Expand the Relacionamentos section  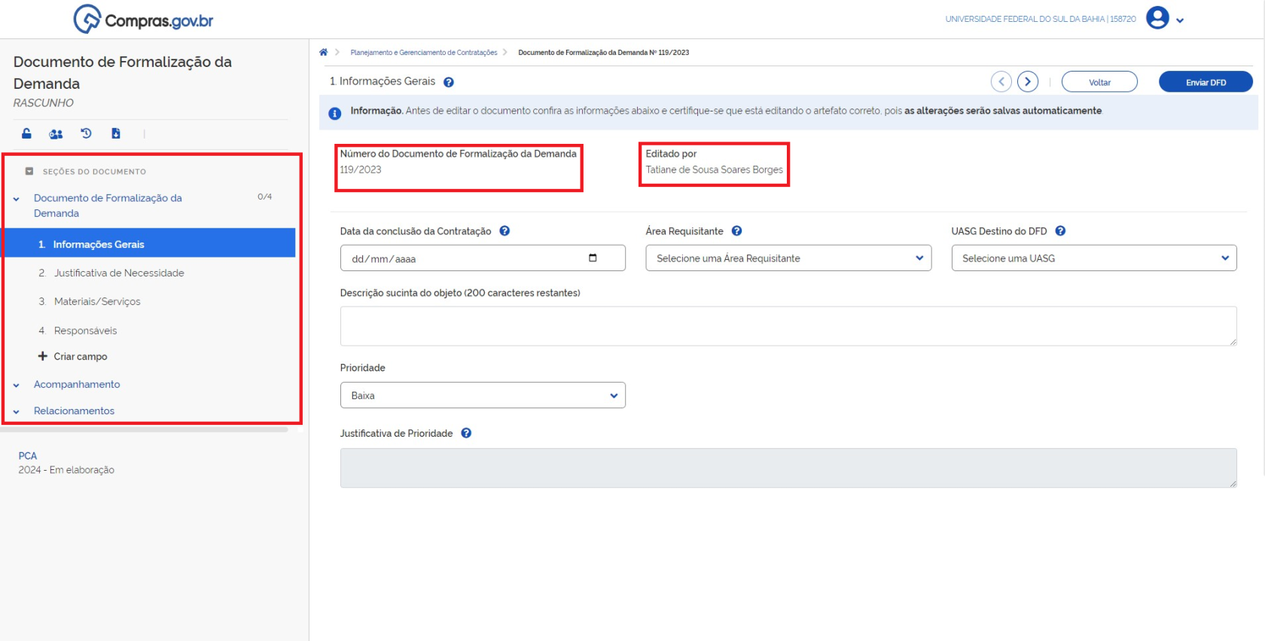(x=74, y=411)
